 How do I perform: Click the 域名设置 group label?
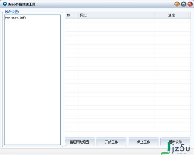pyautogui.click(x=12, y=12)
